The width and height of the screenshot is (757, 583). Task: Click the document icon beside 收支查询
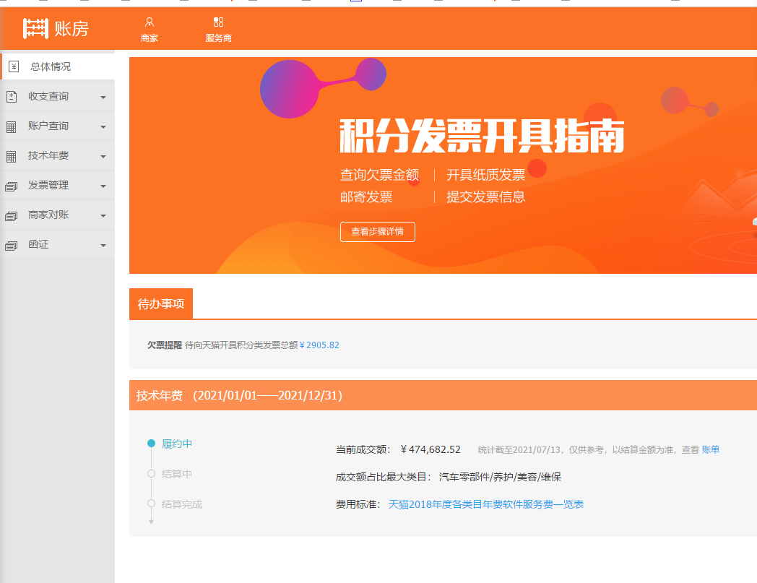[x=11, y=97]
